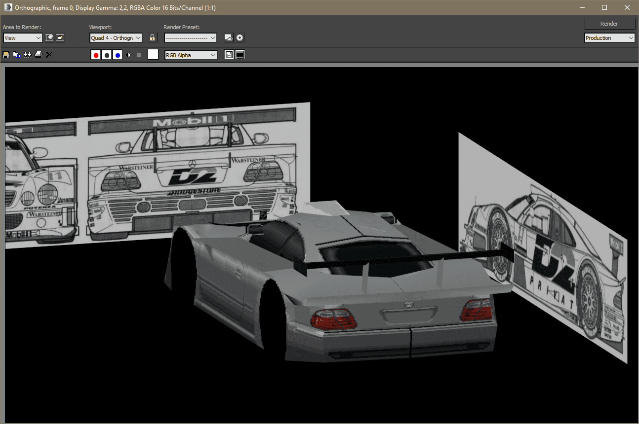
Task: Toggle the Lock to Viewport padlock
Action: coord(153,37)
